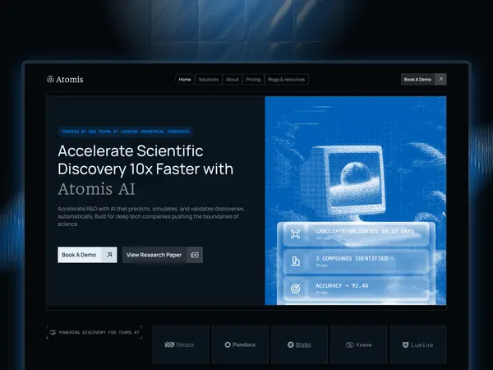Click the Atomis AI heading text

coord(96,189)
